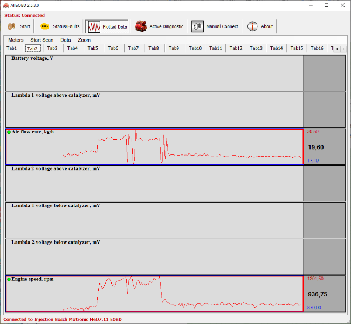This screenshot has height=324, width=351.
Task: Click the Status: Connected text
Action: click(24, 15)
